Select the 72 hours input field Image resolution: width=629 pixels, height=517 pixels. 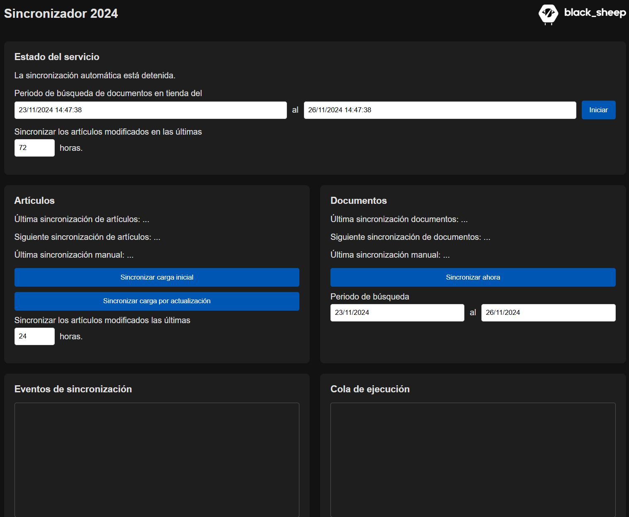(34, 148)
